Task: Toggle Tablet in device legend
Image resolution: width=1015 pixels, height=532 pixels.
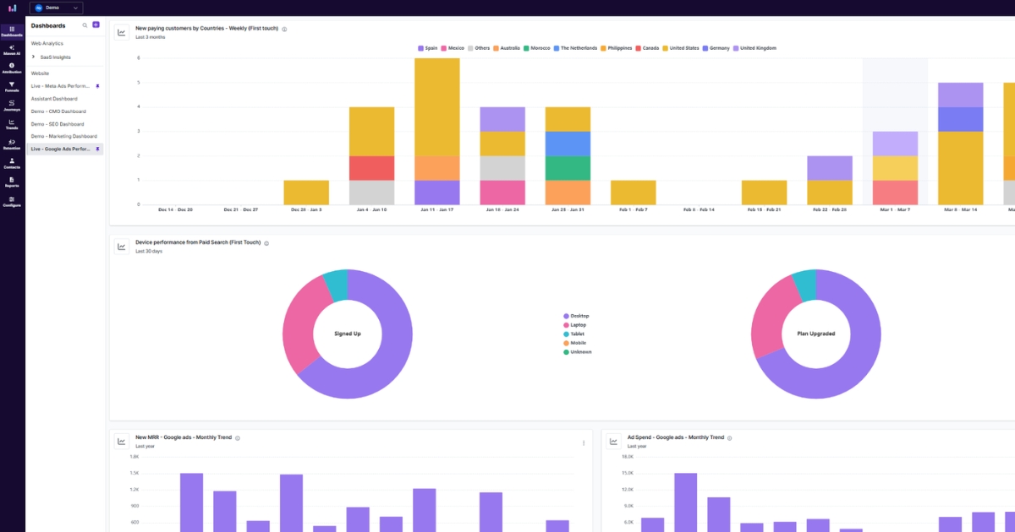Action: point(574,334)
